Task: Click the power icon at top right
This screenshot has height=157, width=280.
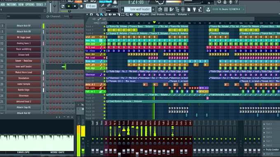Action: coord(219,2)
